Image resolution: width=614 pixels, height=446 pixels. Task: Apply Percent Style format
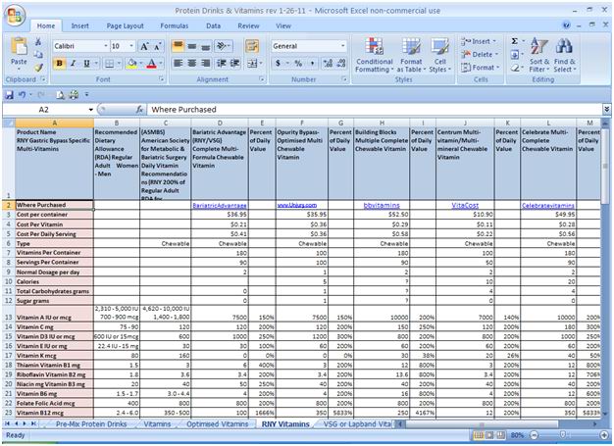click(x=298, y=63)
